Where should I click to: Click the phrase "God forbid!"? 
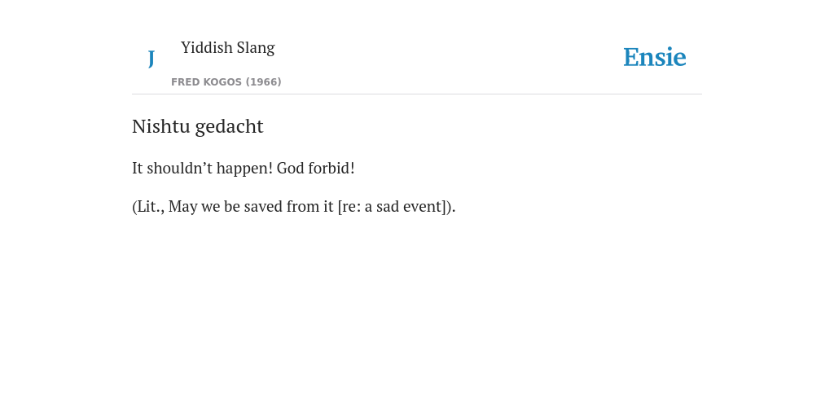pyautogui.click(x=316, y=168)
